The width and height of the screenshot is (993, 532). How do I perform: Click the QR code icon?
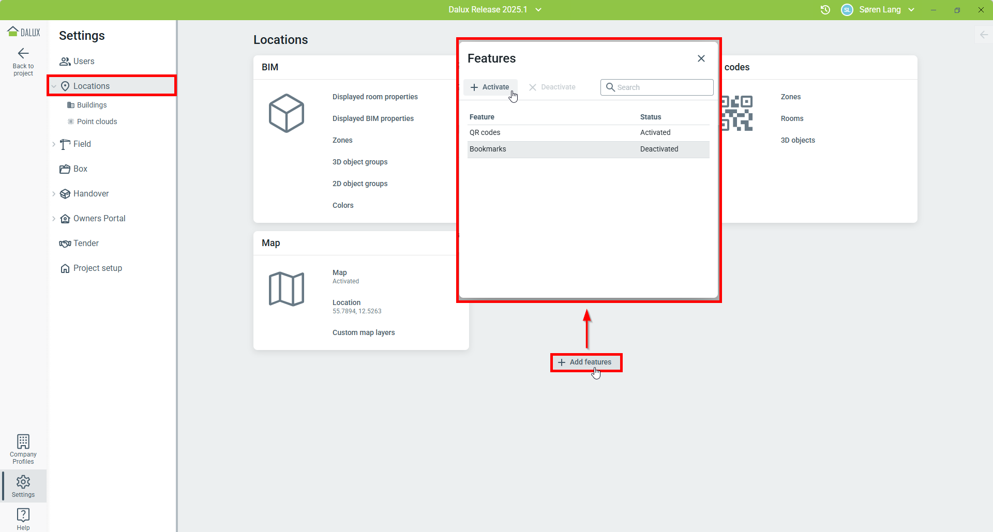click(x=736, y=113)
